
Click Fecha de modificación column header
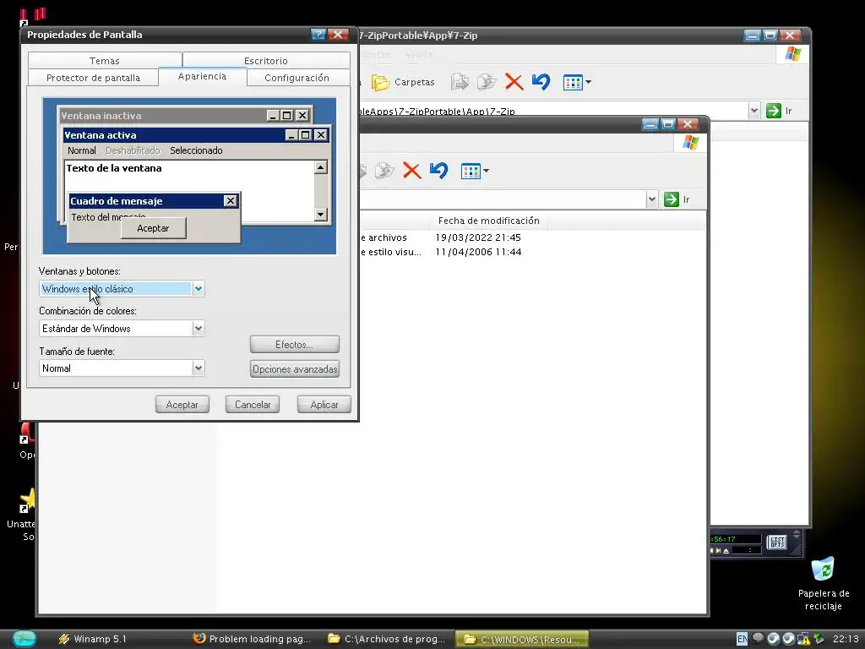pyautogui.click(x=489, y=221)
